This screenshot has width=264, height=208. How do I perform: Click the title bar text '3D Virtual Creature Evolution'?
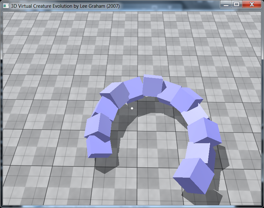click(x=42, y=6)
